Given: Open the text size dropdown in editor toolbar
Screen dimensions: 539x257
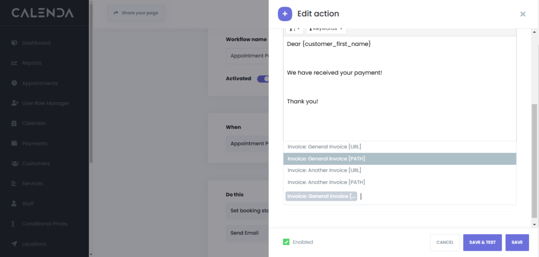Looking at the screenshot, I should coord(294,29).
